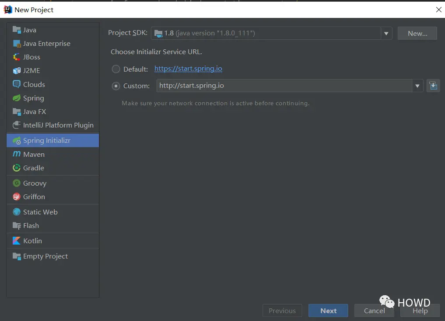Open the Project SDK dropdown arrow
The width and height of the screenshot is (445, 321).
(386, 34)
